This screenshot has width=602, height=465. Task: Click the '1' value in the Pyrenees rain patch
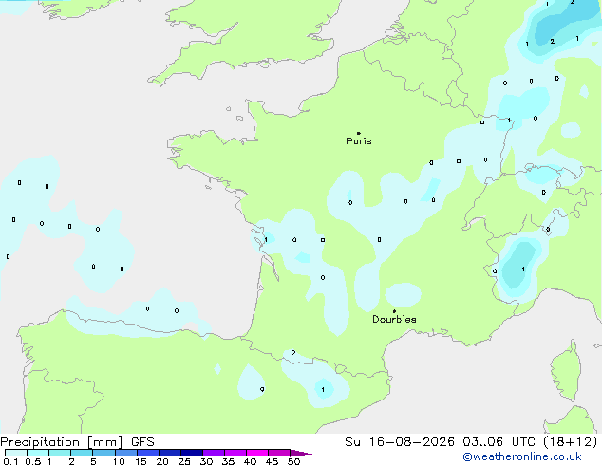[x=323, y=389]
